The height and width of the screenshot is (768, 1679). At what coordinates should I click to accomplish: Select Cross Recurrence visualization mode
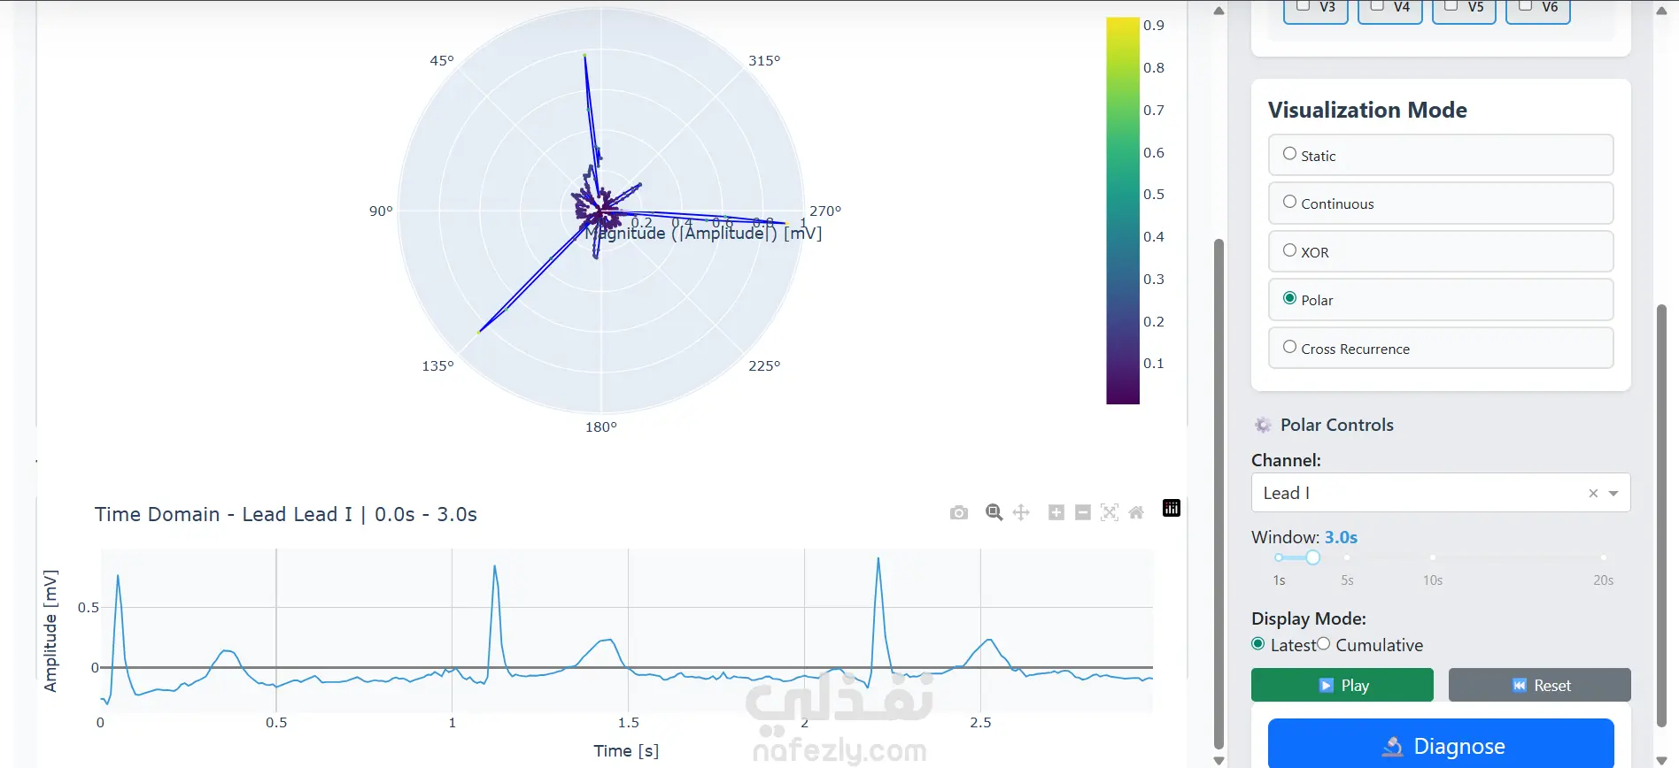1441,348
